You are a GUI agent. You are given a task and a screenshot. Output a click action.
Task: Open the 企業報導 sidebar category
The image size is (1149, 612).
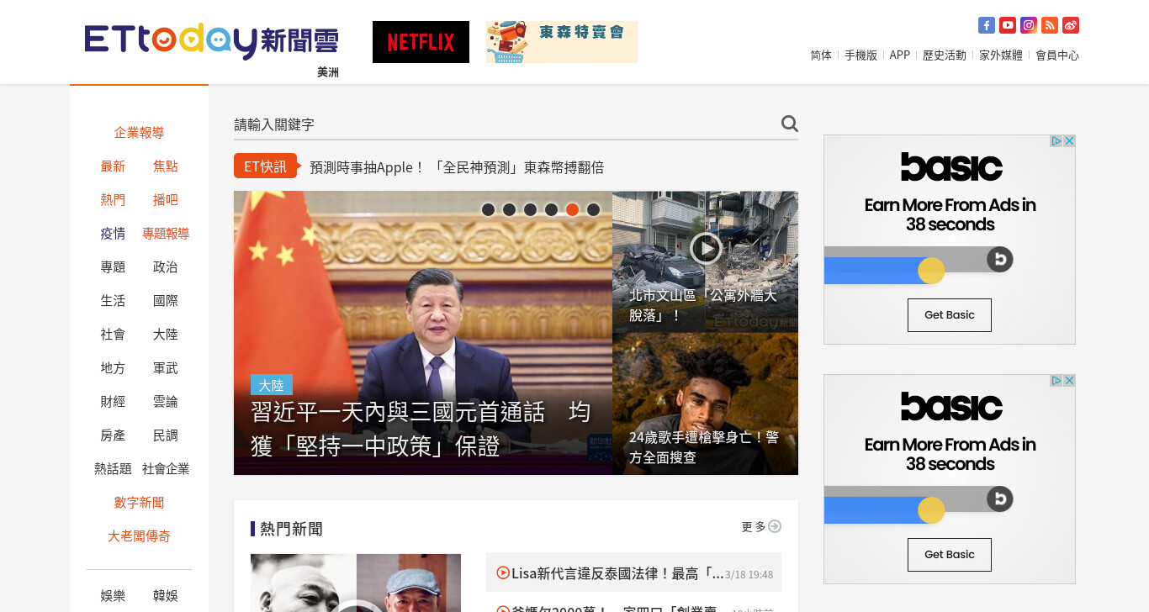coord(139,133)
